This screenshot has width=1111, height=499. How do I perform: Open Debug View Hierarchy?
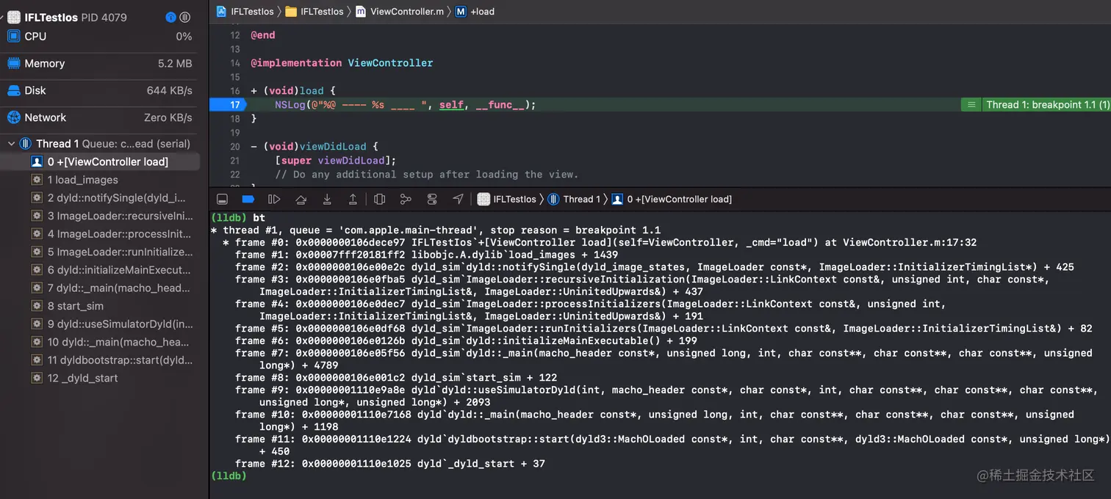click(x=379, y=199)
